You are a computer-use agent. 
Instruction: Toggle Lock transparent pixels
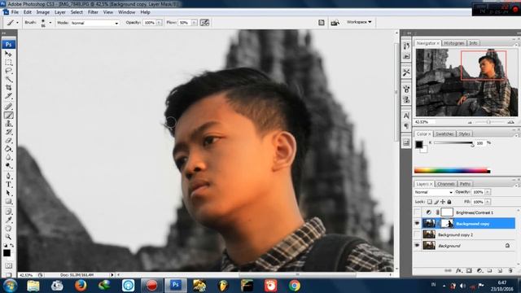point(430,202)
